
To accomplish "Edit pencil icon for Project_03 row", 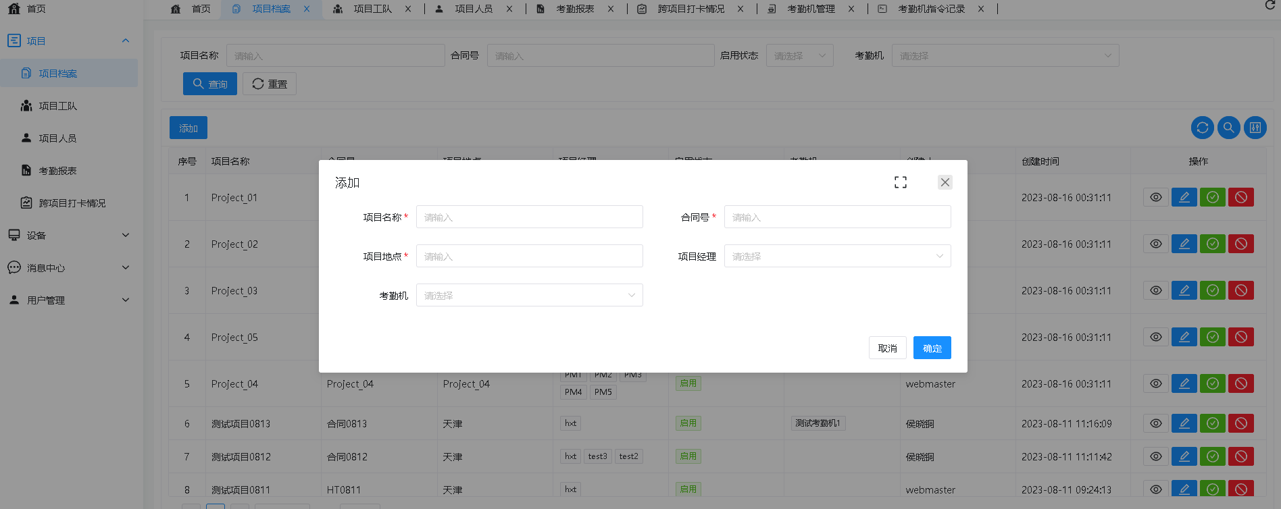I will 1184,290.
